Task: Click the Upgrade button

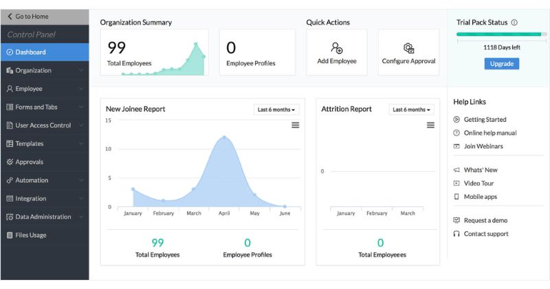Action: pos(502,63)
